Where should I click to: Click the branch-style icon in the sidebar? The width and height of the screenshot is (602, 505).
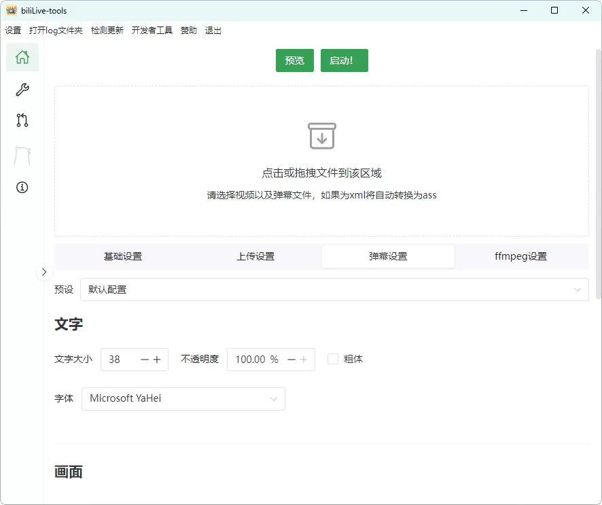pos(22,120)
